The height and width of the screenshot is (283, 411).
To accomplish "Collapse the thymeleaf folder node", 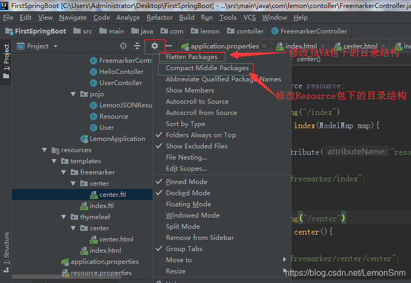I will click(64, 217).
